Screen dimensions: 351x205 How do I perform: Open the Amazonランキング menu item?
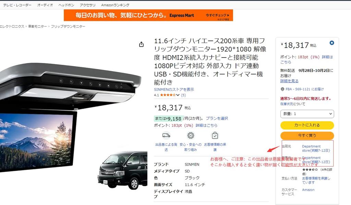115,5
